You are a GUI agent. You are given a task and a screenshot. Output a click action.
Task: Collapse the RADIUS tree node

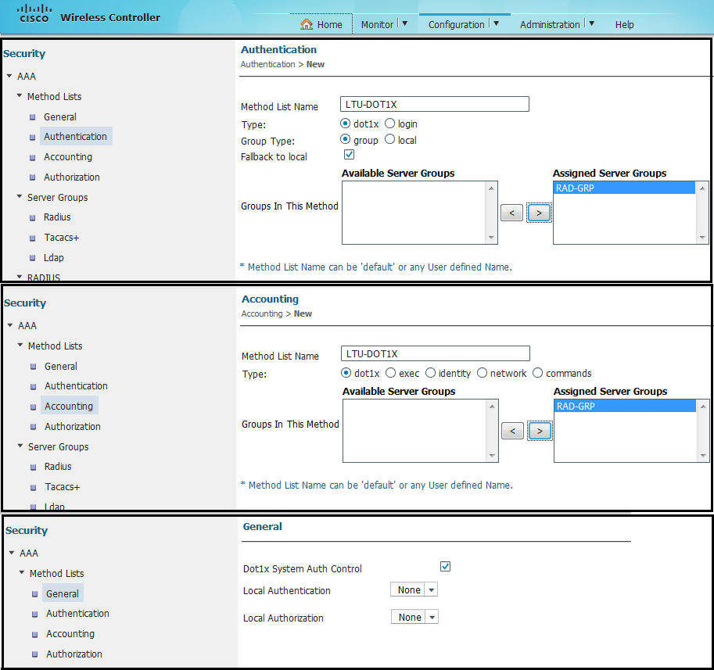(x=9, y=277)
